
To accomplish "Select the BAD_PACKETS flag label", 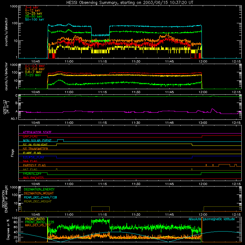I will [33, 178].
